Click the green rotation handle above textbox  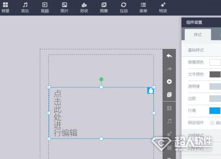102,79
